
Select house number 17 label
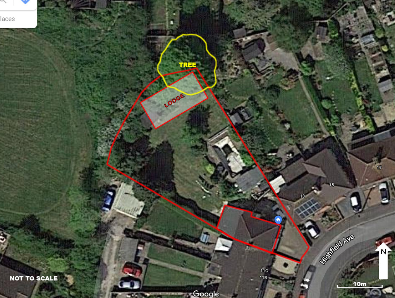[379, 168]
